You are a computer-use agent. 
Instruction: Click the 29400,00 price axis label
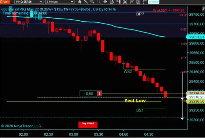point(196,81)
